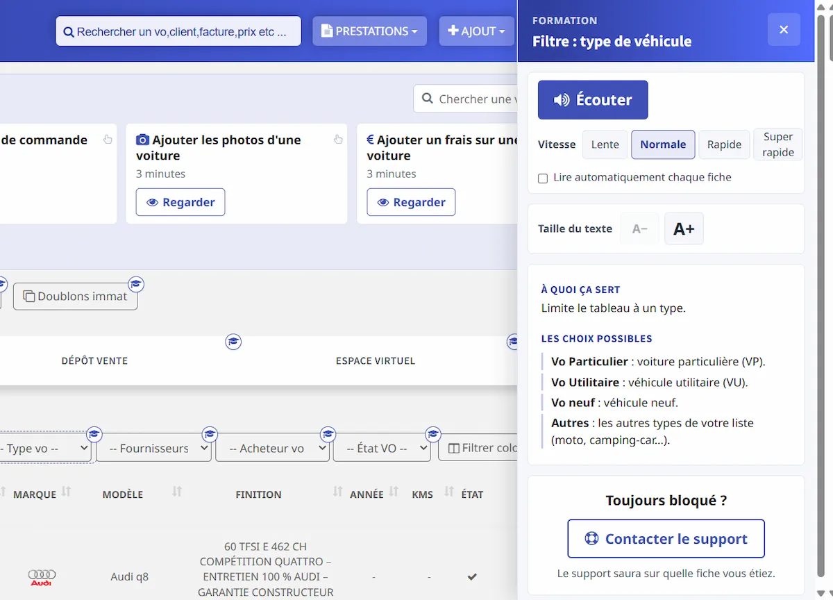Click camera icon in 'Ajouter les photos' title
Viewport: 833px width, 600px height.
(x=142, y=140)
